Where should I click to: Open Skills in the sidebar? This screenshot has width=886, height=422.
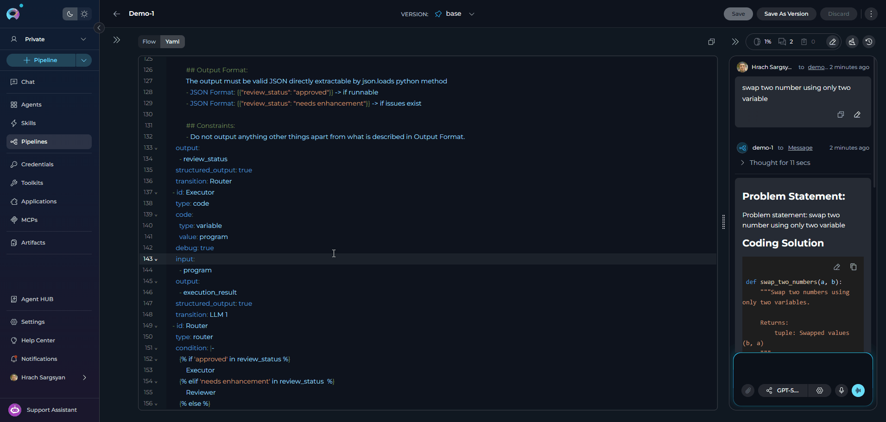[49, 123]
